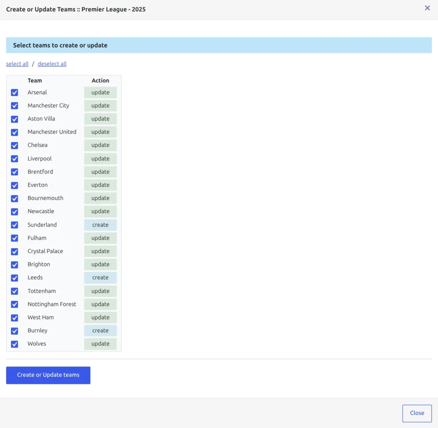438x428 pixels.
Task: Deselect the Chelsea checkbox
Action: click(x=15, y=145)
